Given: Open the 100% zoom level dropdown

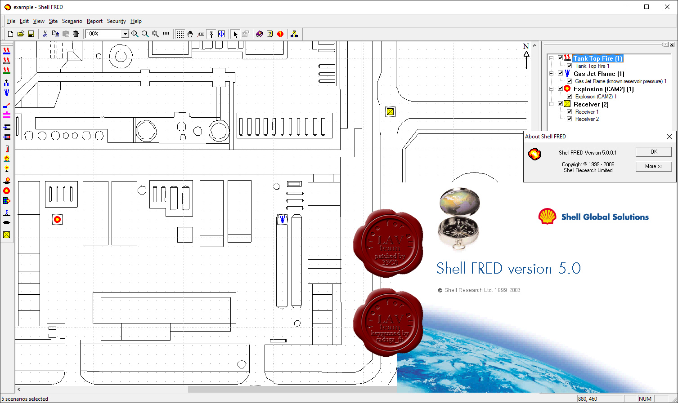Looking at the screenshot, I should click(125, 34).
